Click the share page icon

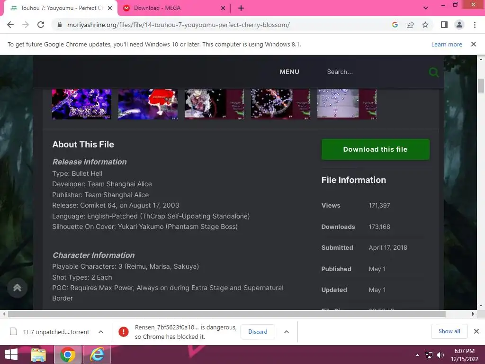[x=410, y=25]
